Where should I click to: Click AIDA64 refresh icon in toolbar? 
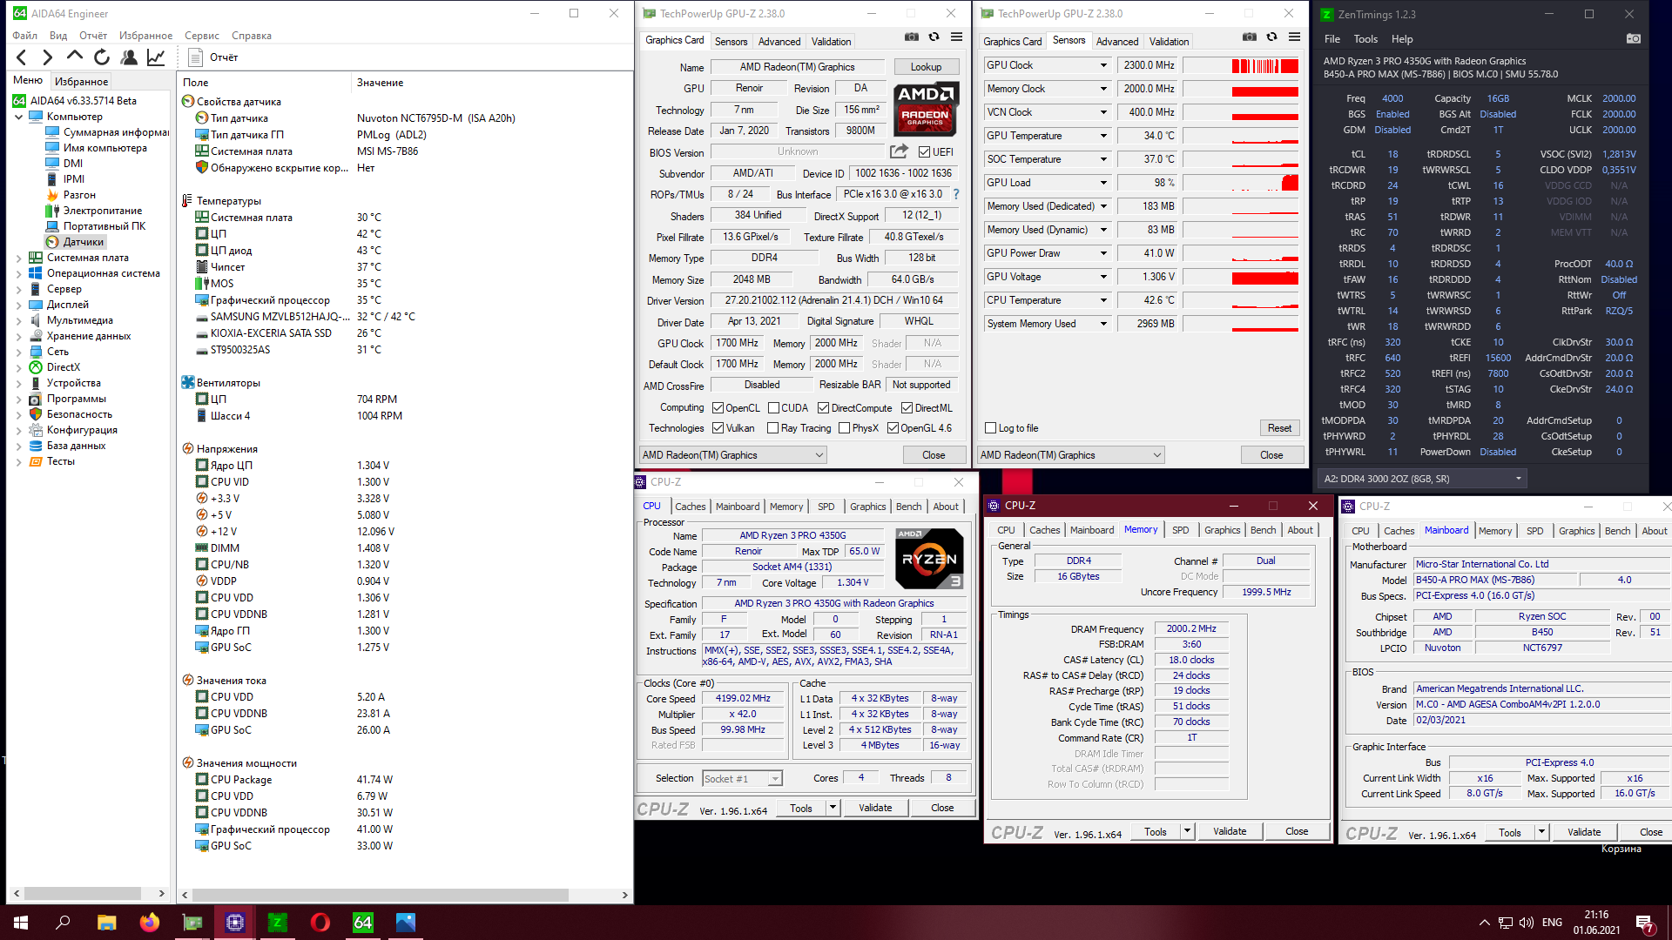pos(102,57)
